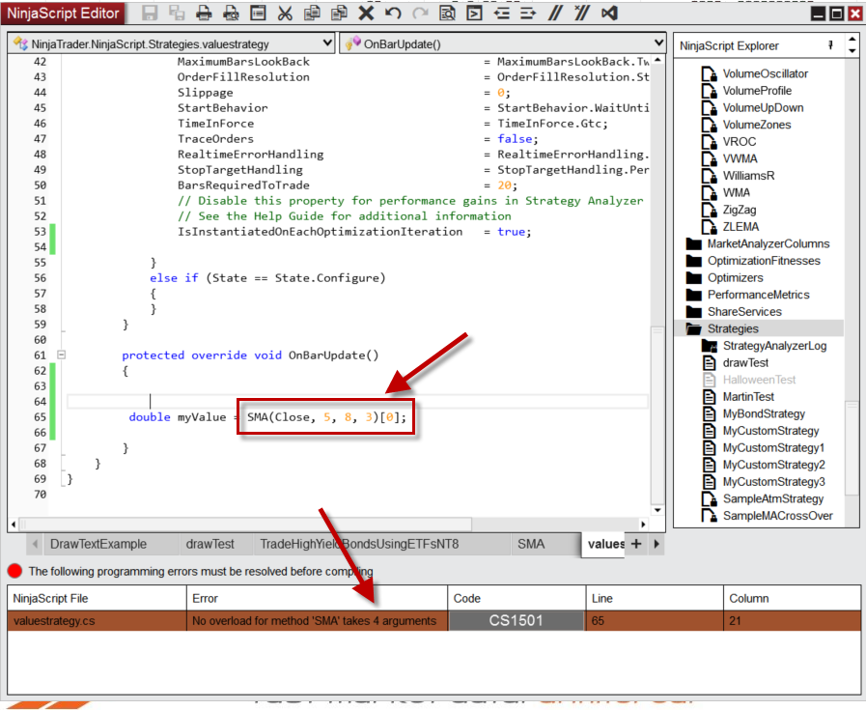This screenshot has height=710, width=866.
Task: Select the VWMA indicator
Action: pyautogui.click(x=730, y=158)
